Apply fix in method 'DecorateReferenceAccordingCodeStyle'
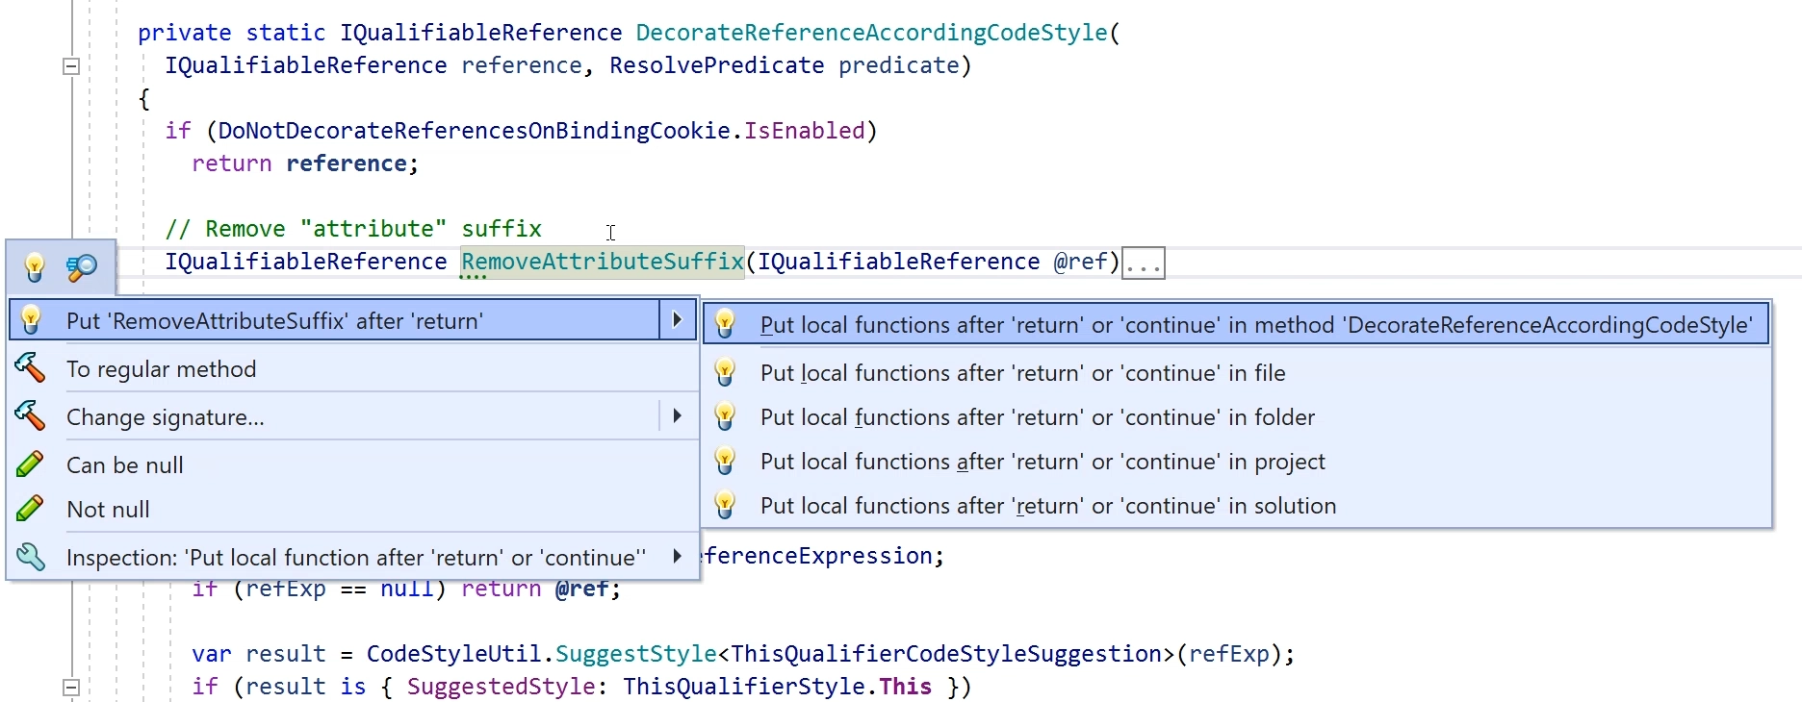Screen dimensions: 1802x702 click(1237, 325)
